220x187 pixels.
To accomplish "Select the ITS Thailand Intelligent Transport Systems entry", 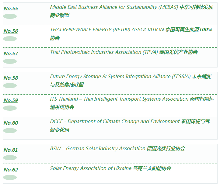I will (119, 99).
